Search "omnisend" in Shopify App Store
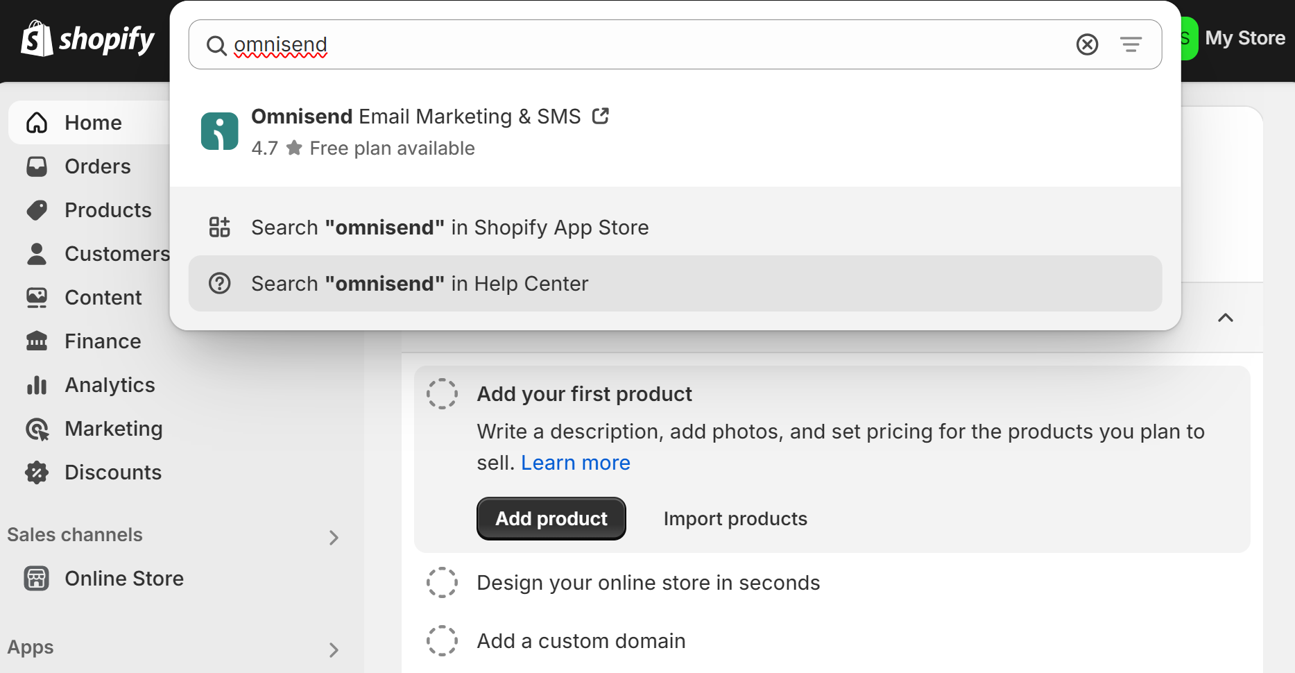Image resolution: width=1295 pixels, height=673 pixels. click(675, 227)
